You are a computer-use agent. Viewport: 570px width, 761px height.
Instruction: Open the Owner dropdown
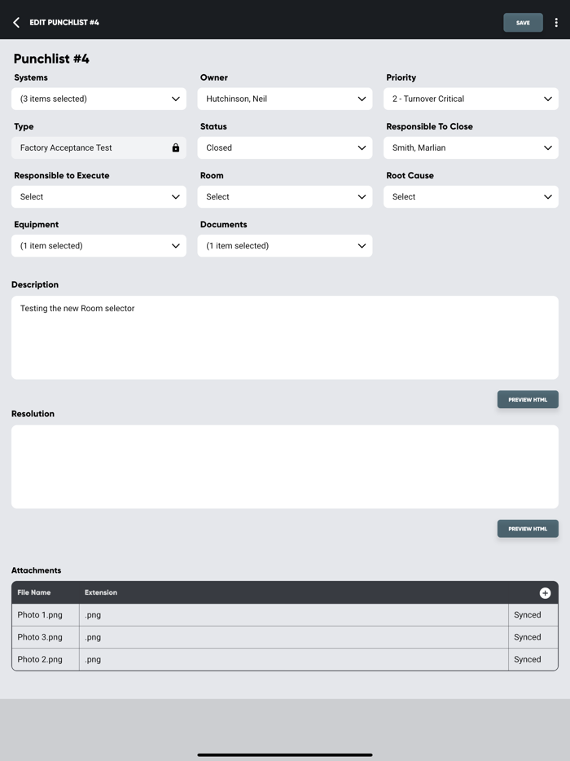[285, 99]
